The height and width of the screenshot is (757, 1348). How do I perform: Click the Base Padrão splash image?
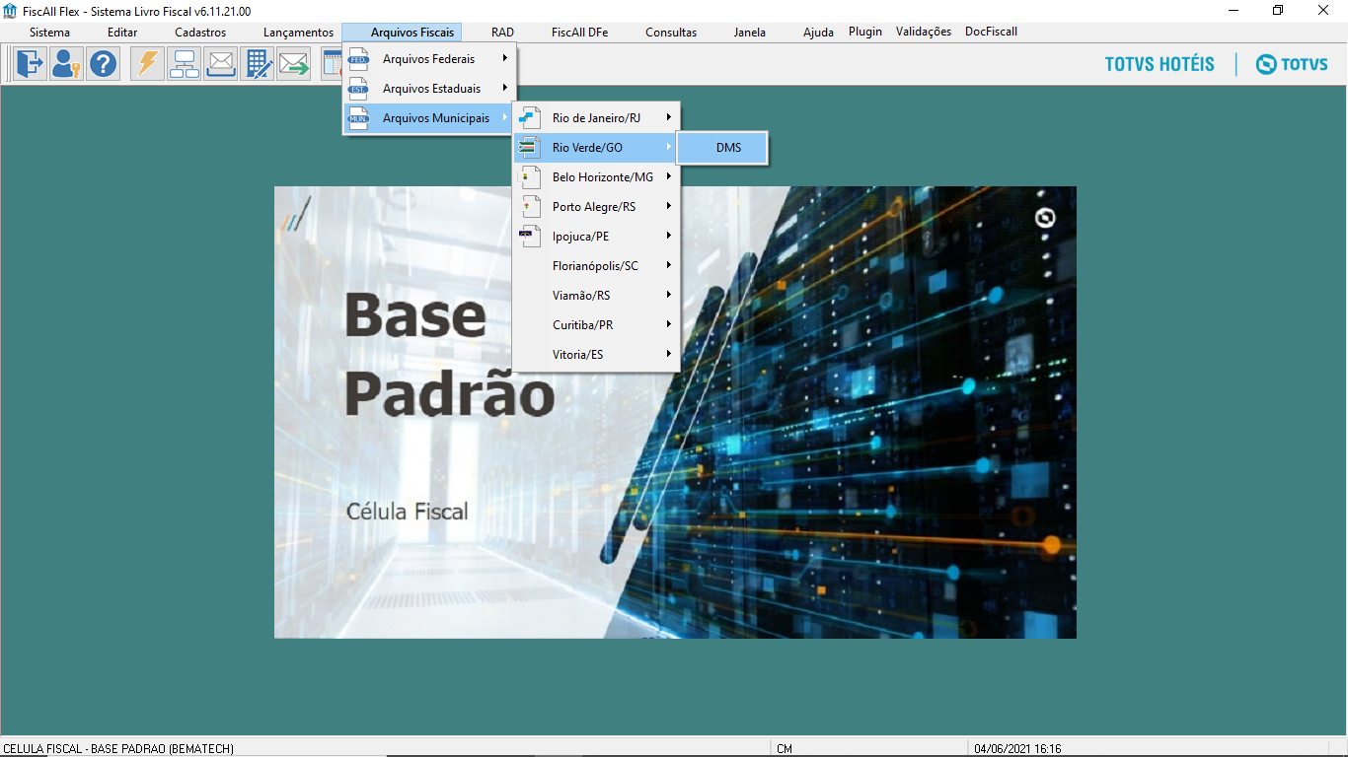[x=675, y=412]
